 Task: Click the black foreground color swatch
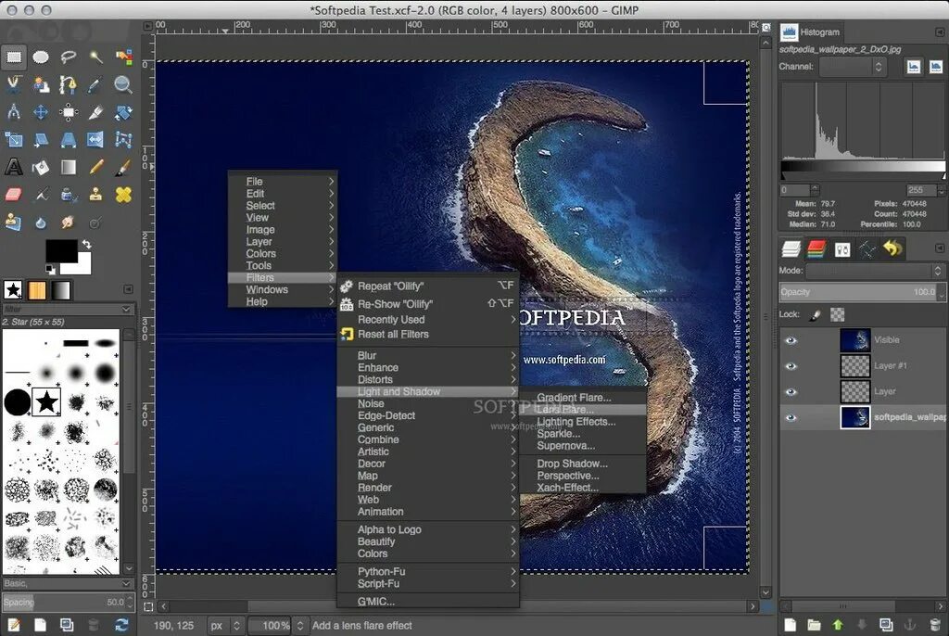tap(61, 252)
